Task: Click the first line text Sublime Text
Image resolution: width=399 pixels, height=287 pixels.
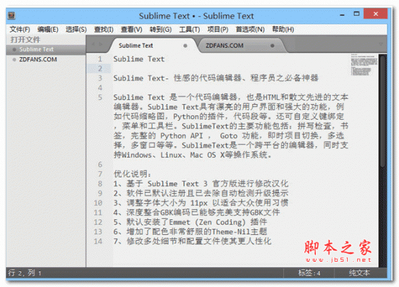Action: pyautogui.click(x=139, y=59)
